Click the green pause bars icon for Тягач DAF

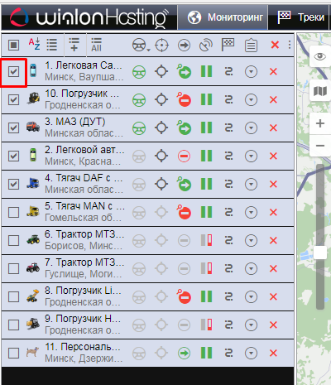206,184
